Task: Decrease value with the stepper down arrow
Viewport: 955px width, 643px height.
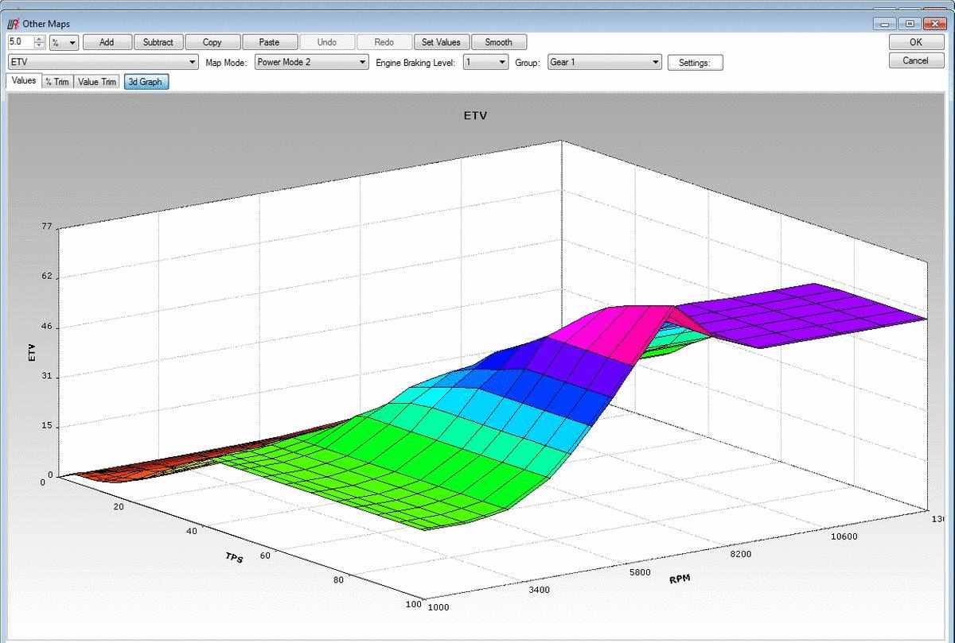Action: 39,45
